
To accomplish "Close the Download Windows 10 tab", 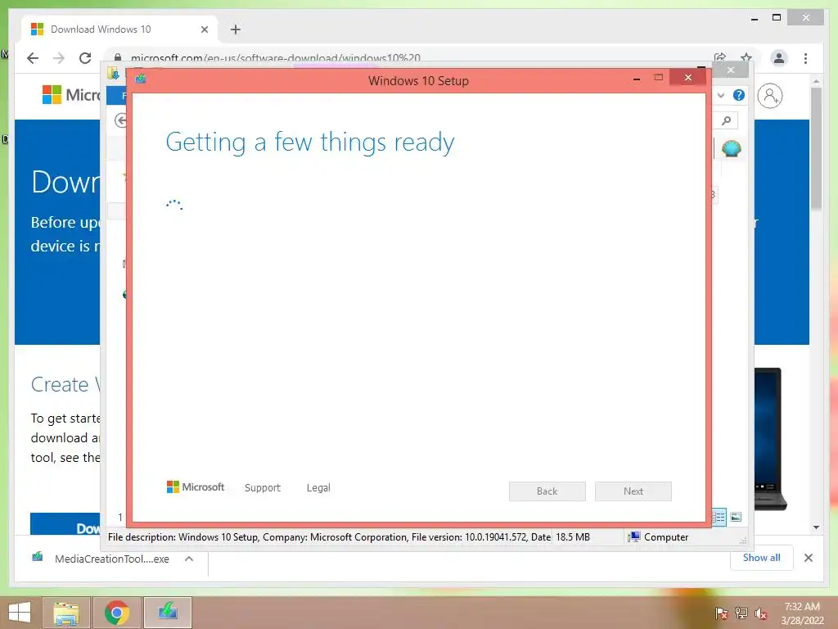I will (204, 29).
